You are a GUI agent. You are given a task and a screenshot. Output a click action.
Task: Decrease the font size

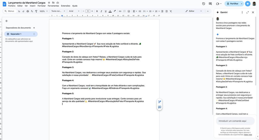click(83, 11)
